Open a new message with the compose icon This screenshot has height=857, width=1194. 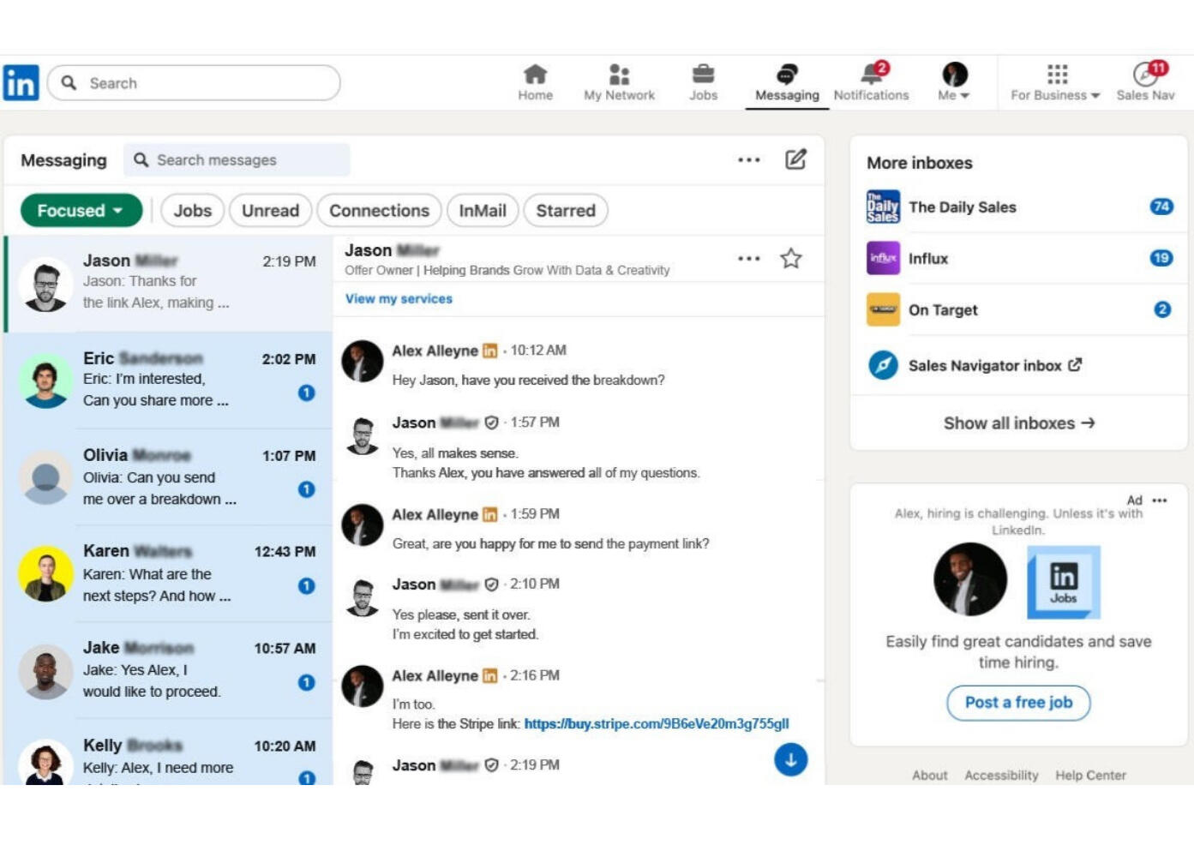point(796,159)
